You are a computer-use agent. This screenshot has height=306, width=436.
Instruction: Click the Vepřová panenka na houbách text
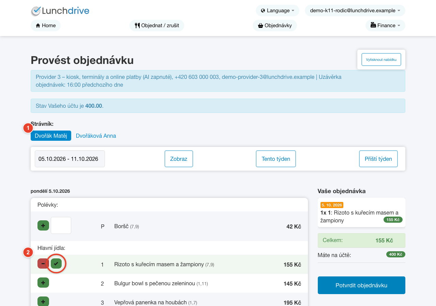coord(151,302)
